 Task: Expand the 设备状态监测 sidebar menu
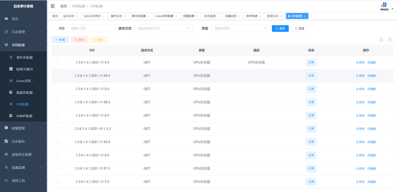tap(41, 155)
